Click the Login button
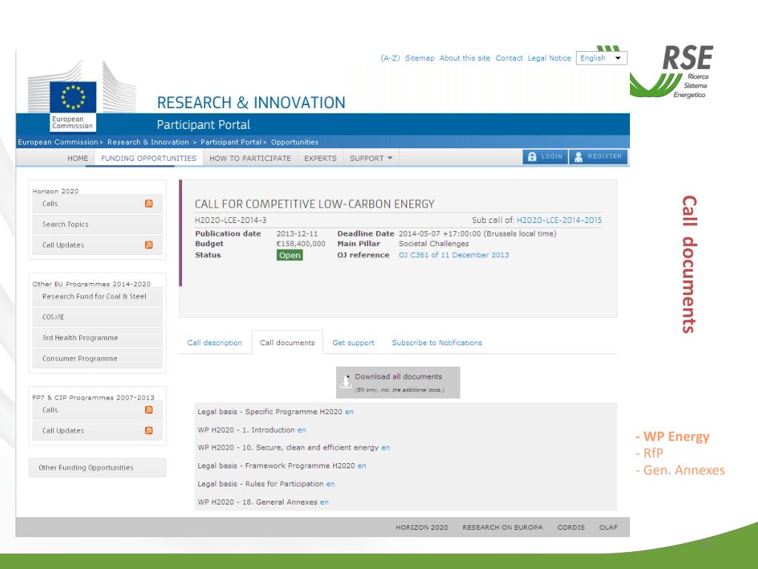This screenshot has width=758, height=569. tap(545, 157)
